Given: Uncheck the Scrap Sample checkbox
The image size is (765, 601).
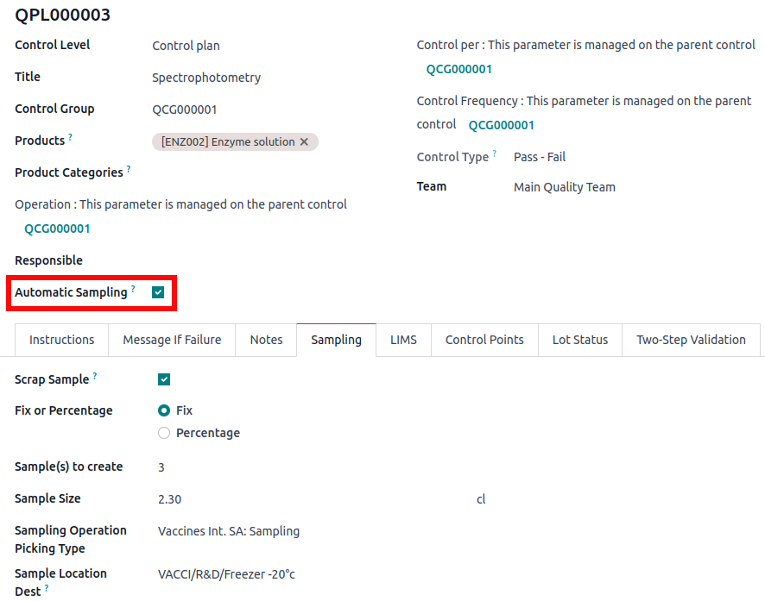Looking at the screenshot, I should (x=164, y=379).
